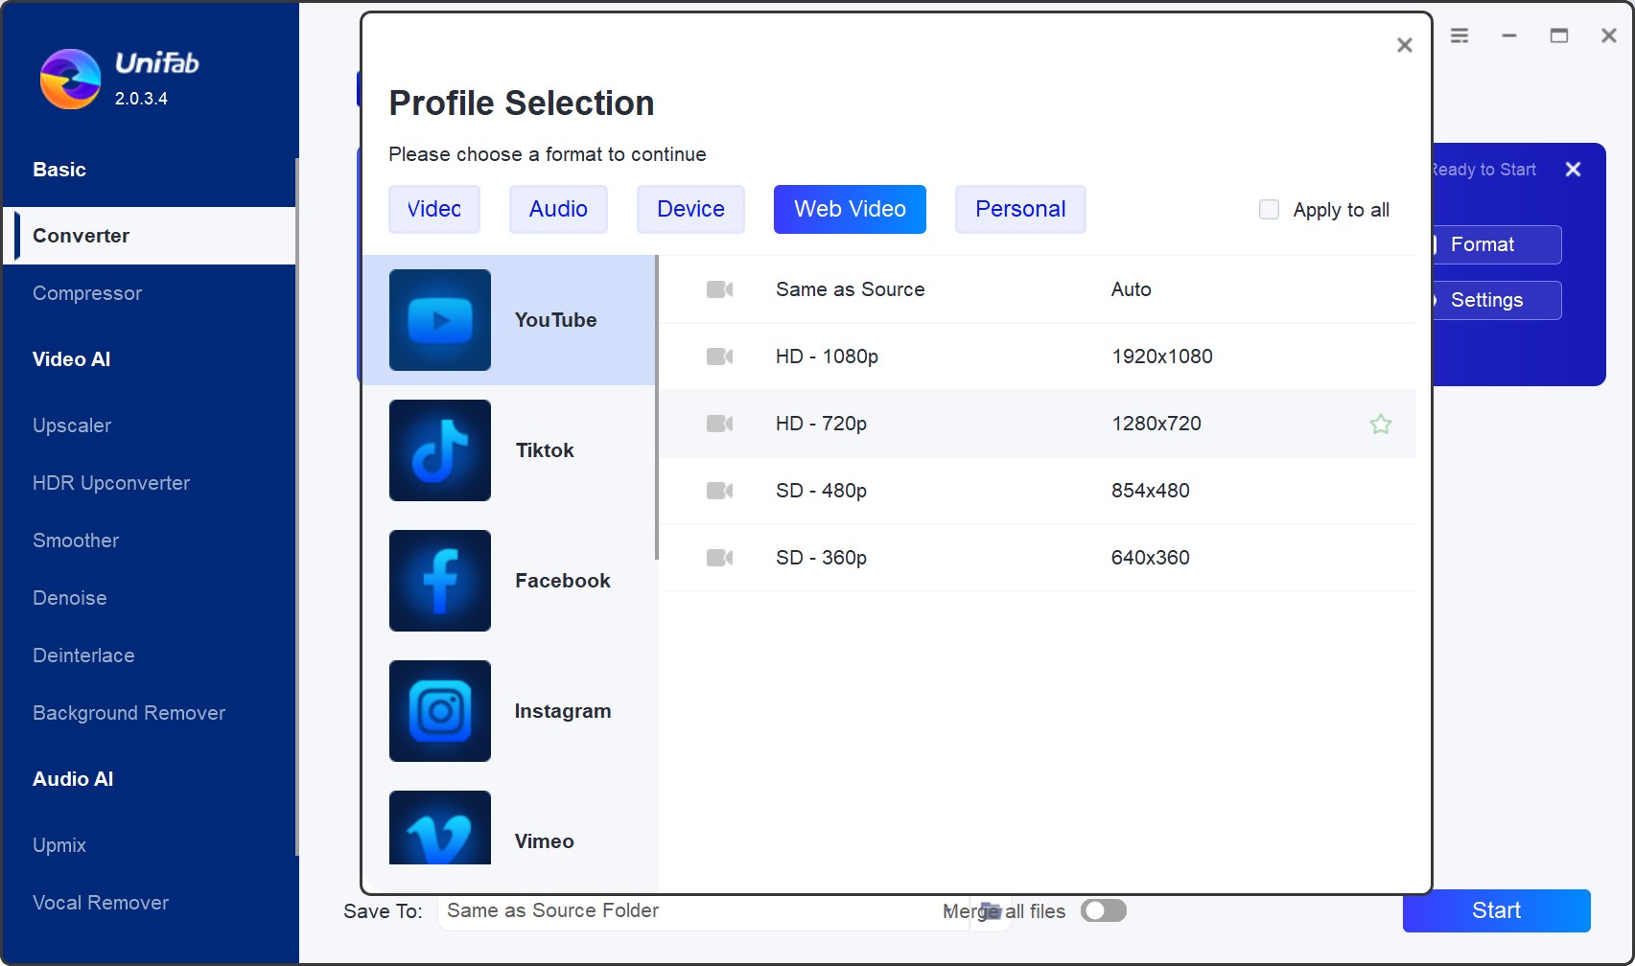This screenshot has height=966, width=1635.
Task: Switch to the Audio tab
Action: click(x=558, y=209)
